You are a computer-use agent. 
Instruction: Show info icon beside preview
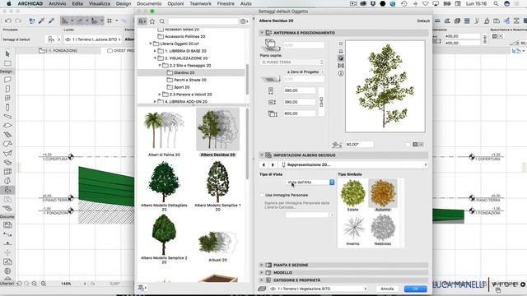coord(340,73)
